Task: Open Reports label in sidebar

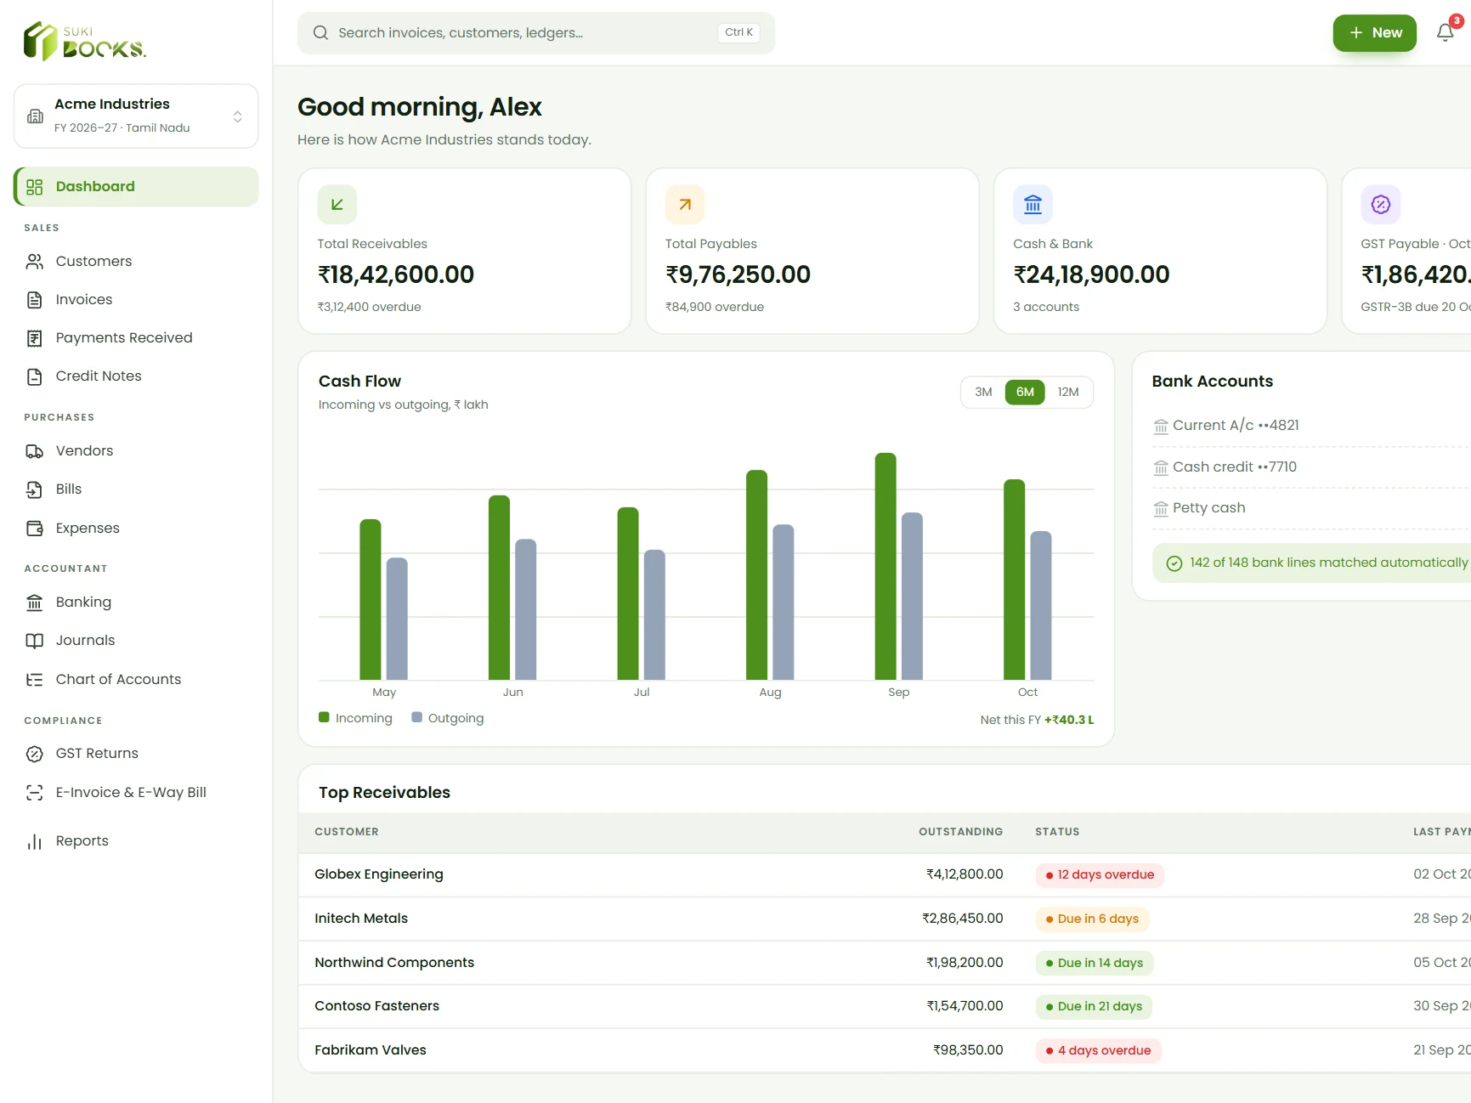Action: [82, 841]
